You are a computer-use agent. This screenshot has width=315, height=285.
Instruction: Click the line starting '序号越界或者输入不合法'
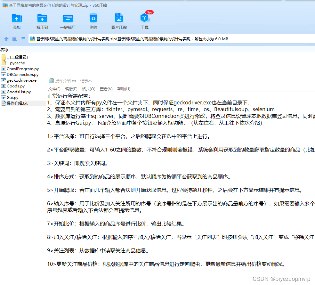tap(95, 210)
